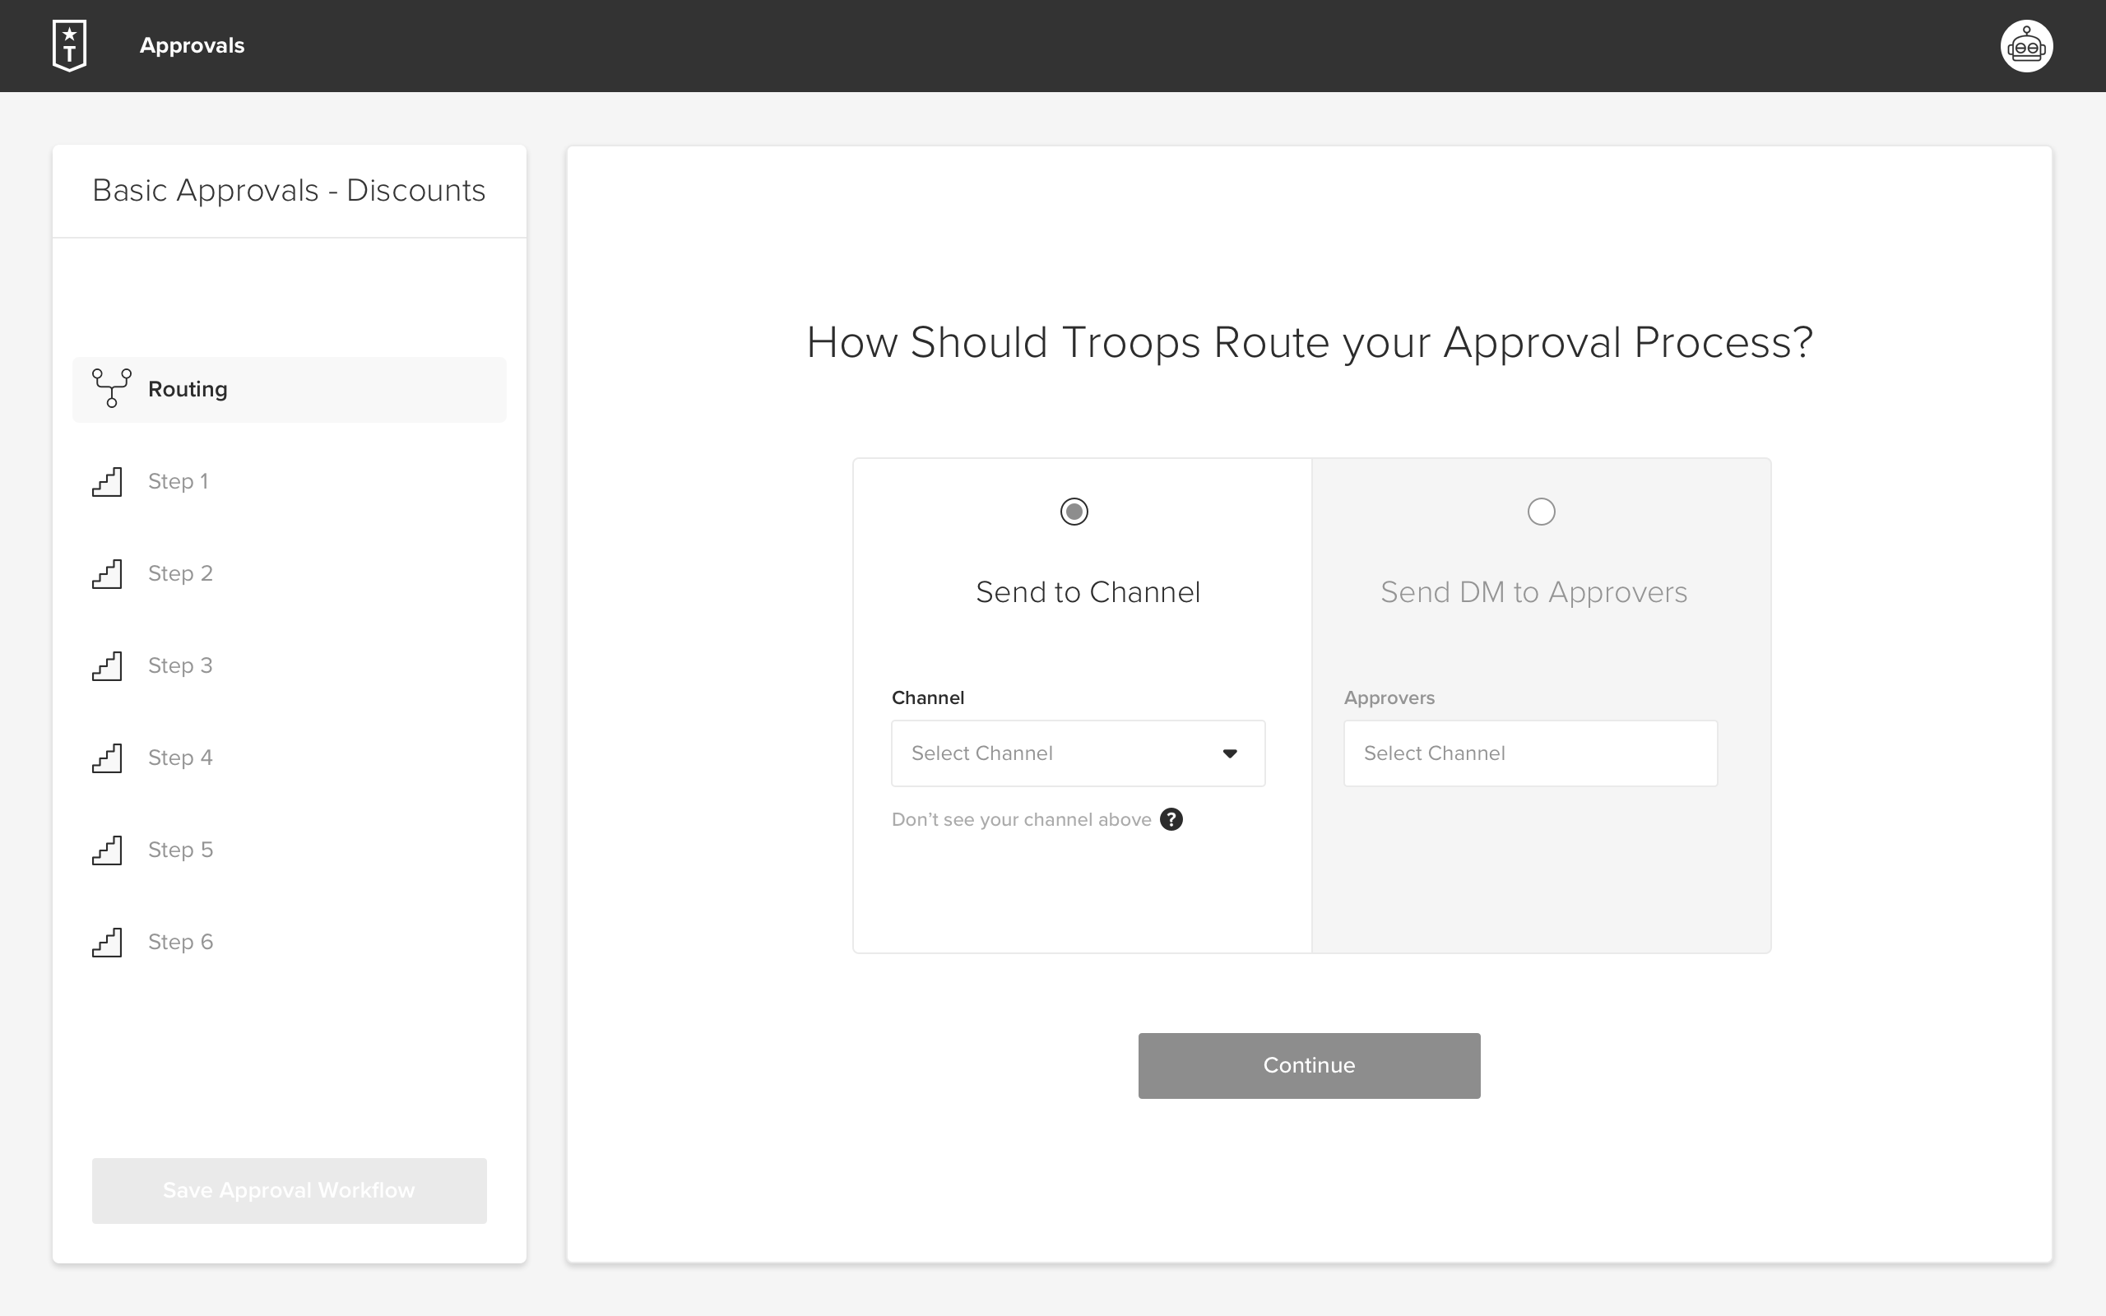Open the Select Channel dropdown arrow
Screen dimensions: 2106x1316
[1230, 753]
